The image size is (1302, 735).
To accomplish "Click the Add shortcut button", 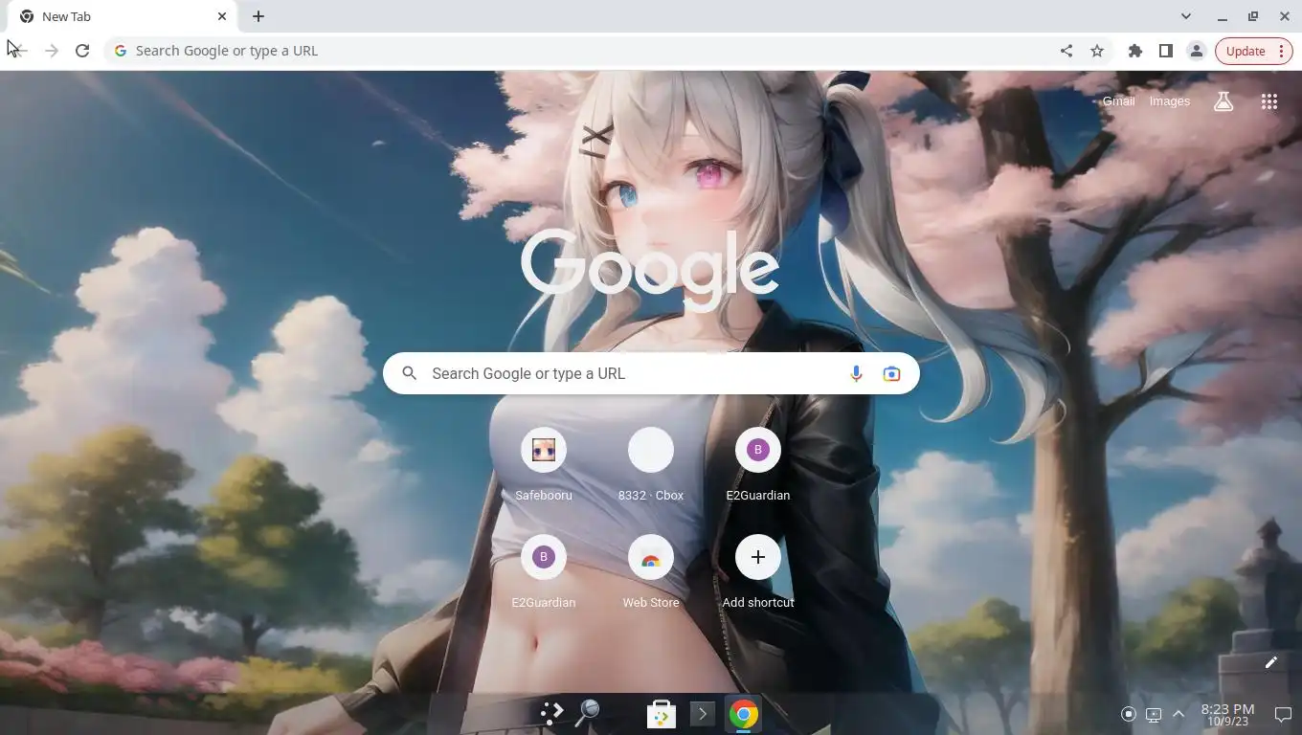I will click(758, 571).
